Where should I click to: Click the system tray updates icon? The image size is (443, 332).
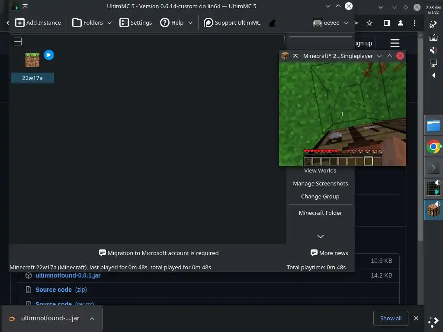tap(433, 25)
